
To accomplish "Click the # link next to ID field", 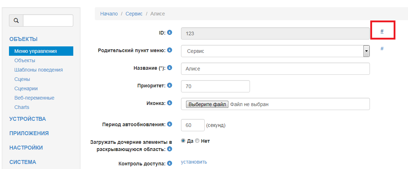I will (x=382, y=31).
